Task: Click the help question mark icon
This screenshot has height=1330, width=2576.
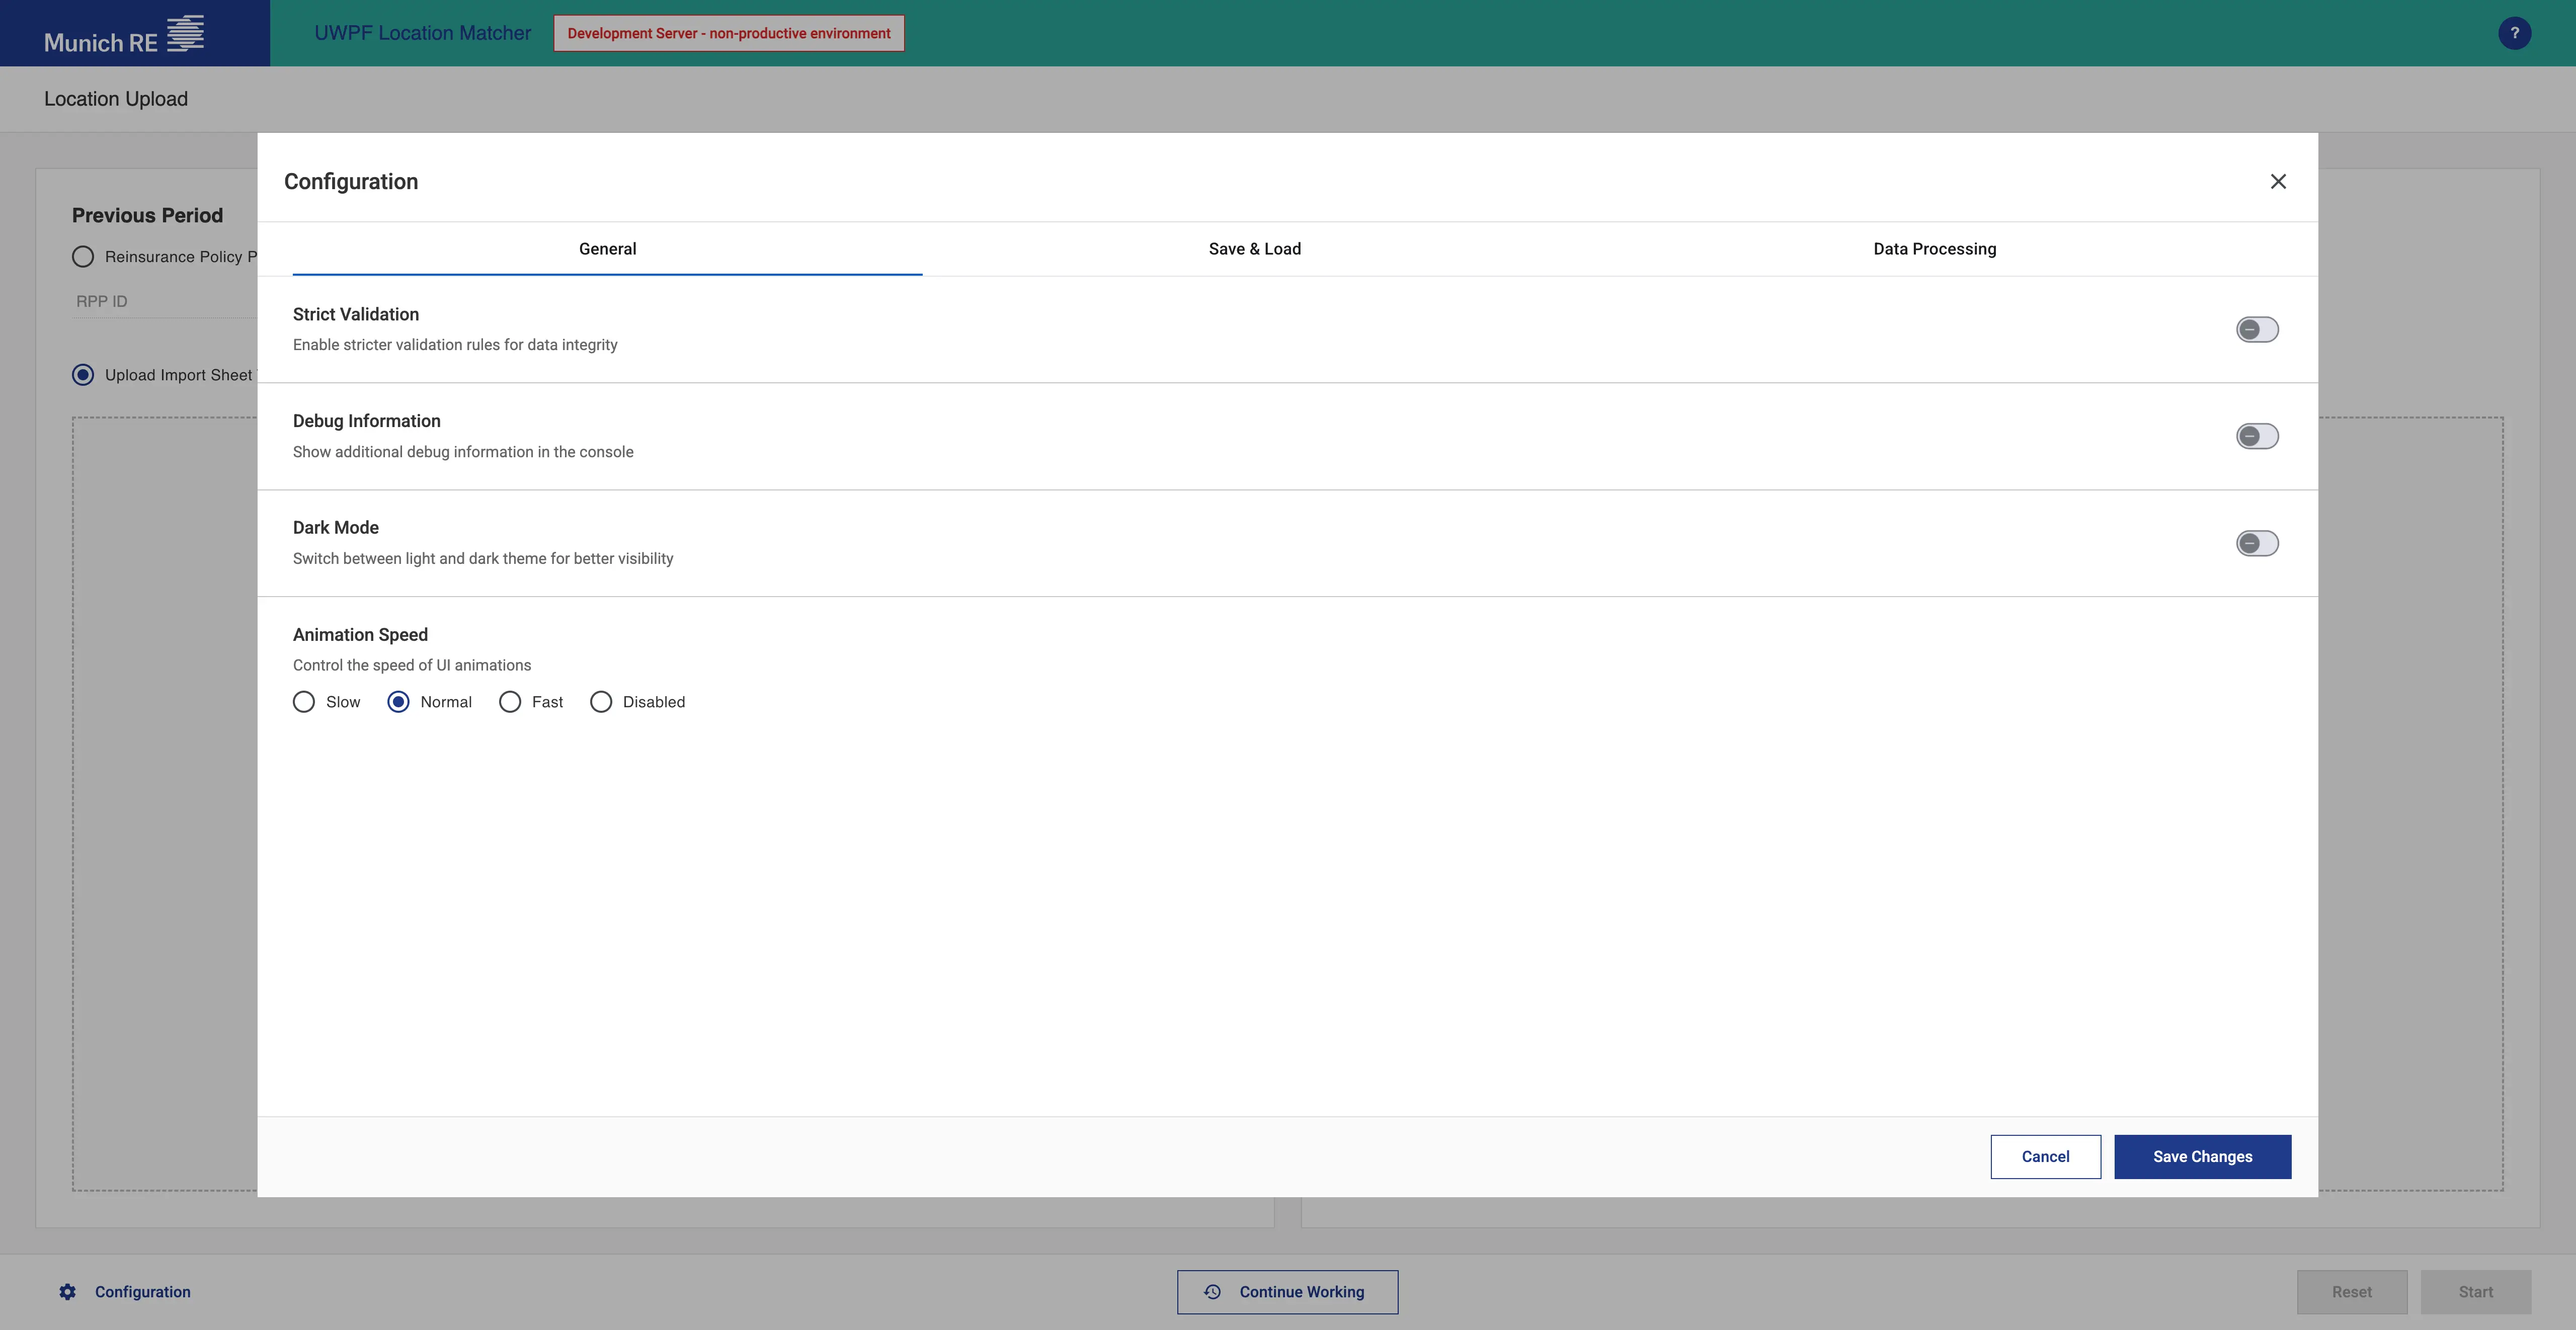Action: (x=2514, y=33)
